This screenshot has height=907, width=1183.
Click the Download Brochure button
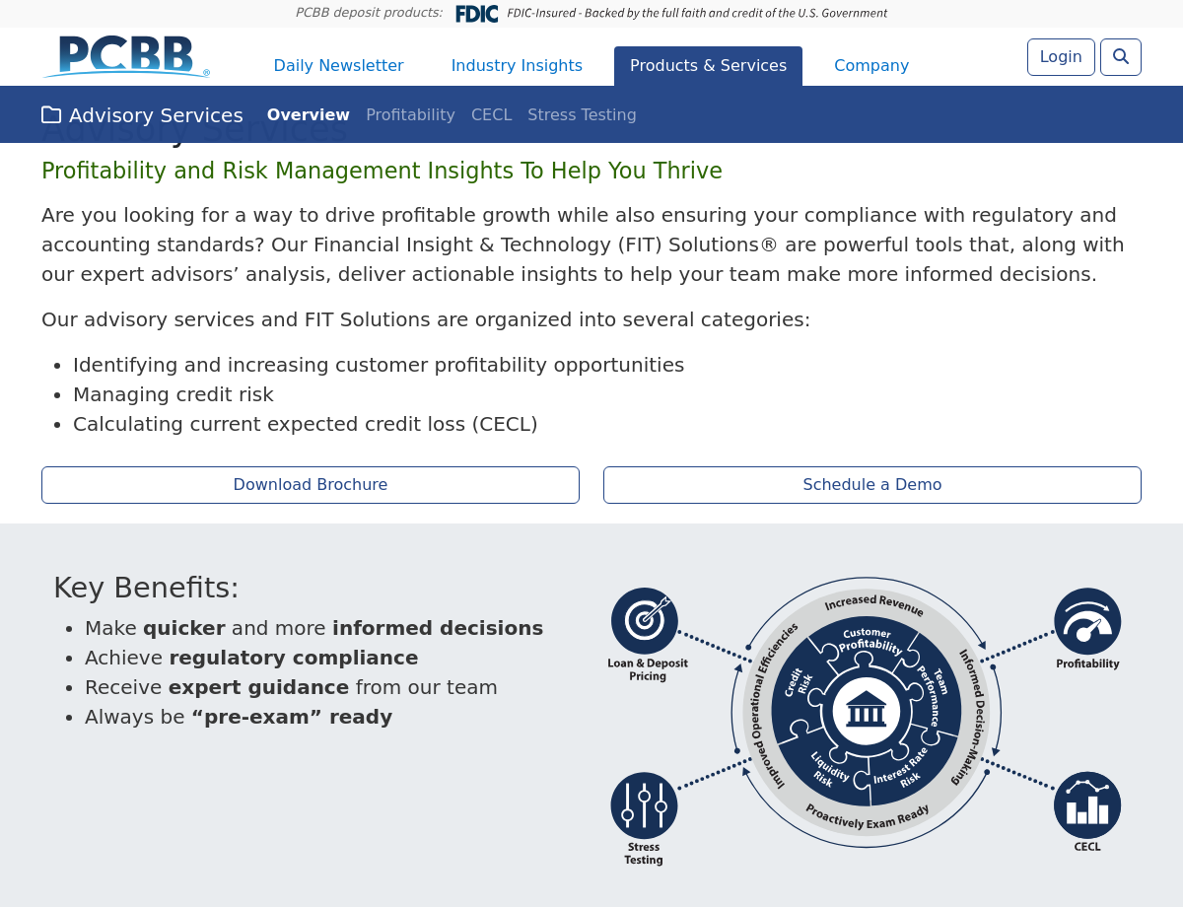311,485
